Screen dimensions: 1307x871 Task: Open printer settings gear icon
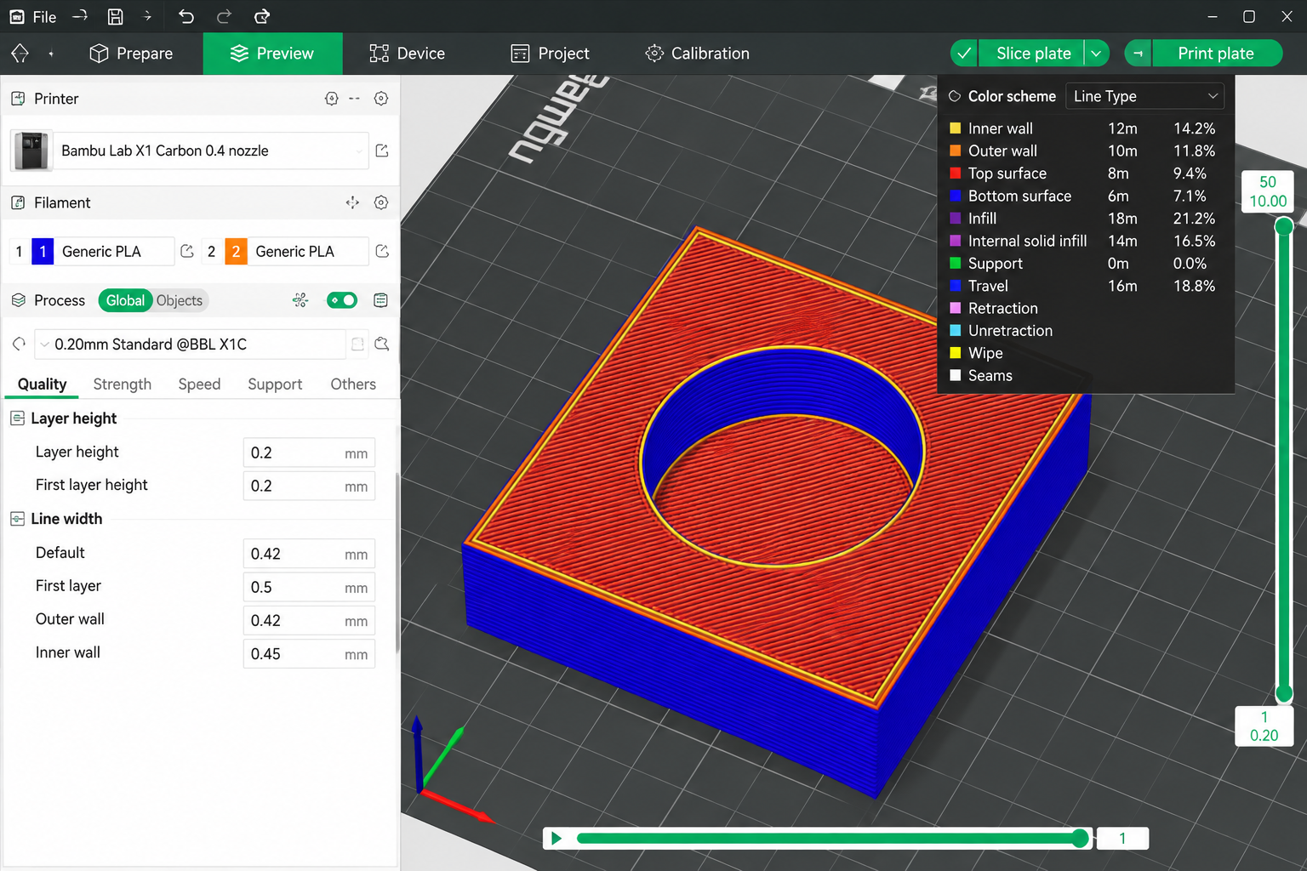(381, 99)
